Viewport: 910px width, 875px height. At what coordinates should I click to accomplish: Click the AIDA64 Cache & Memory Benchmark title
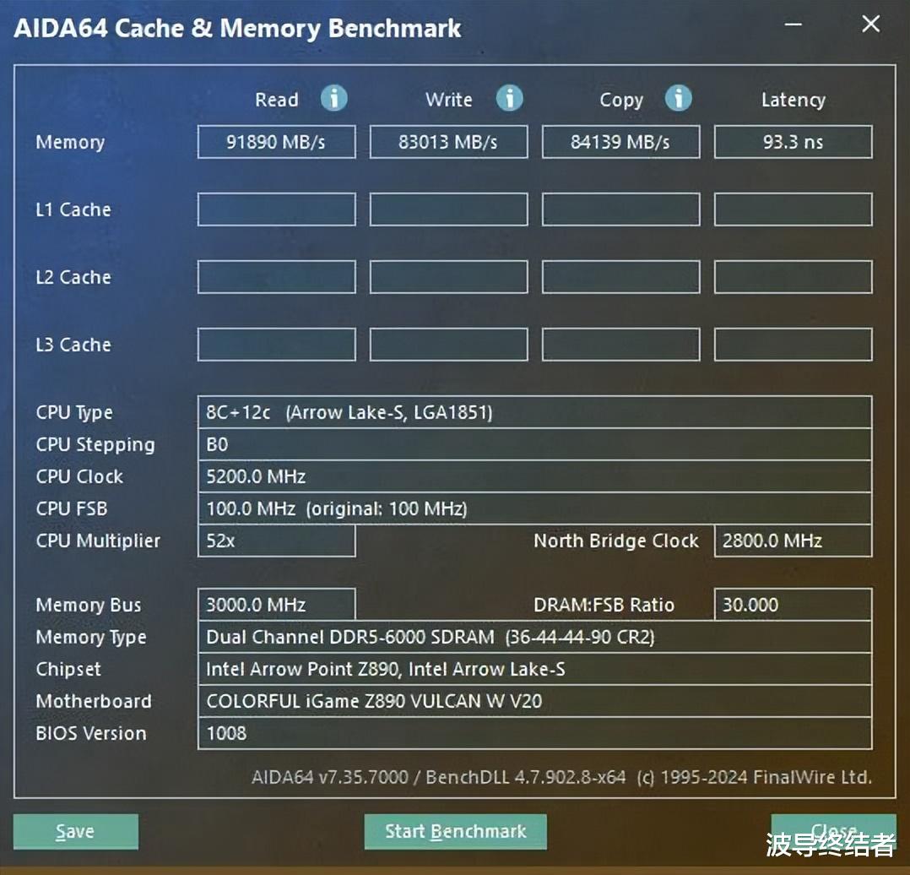tap(237, 29)
